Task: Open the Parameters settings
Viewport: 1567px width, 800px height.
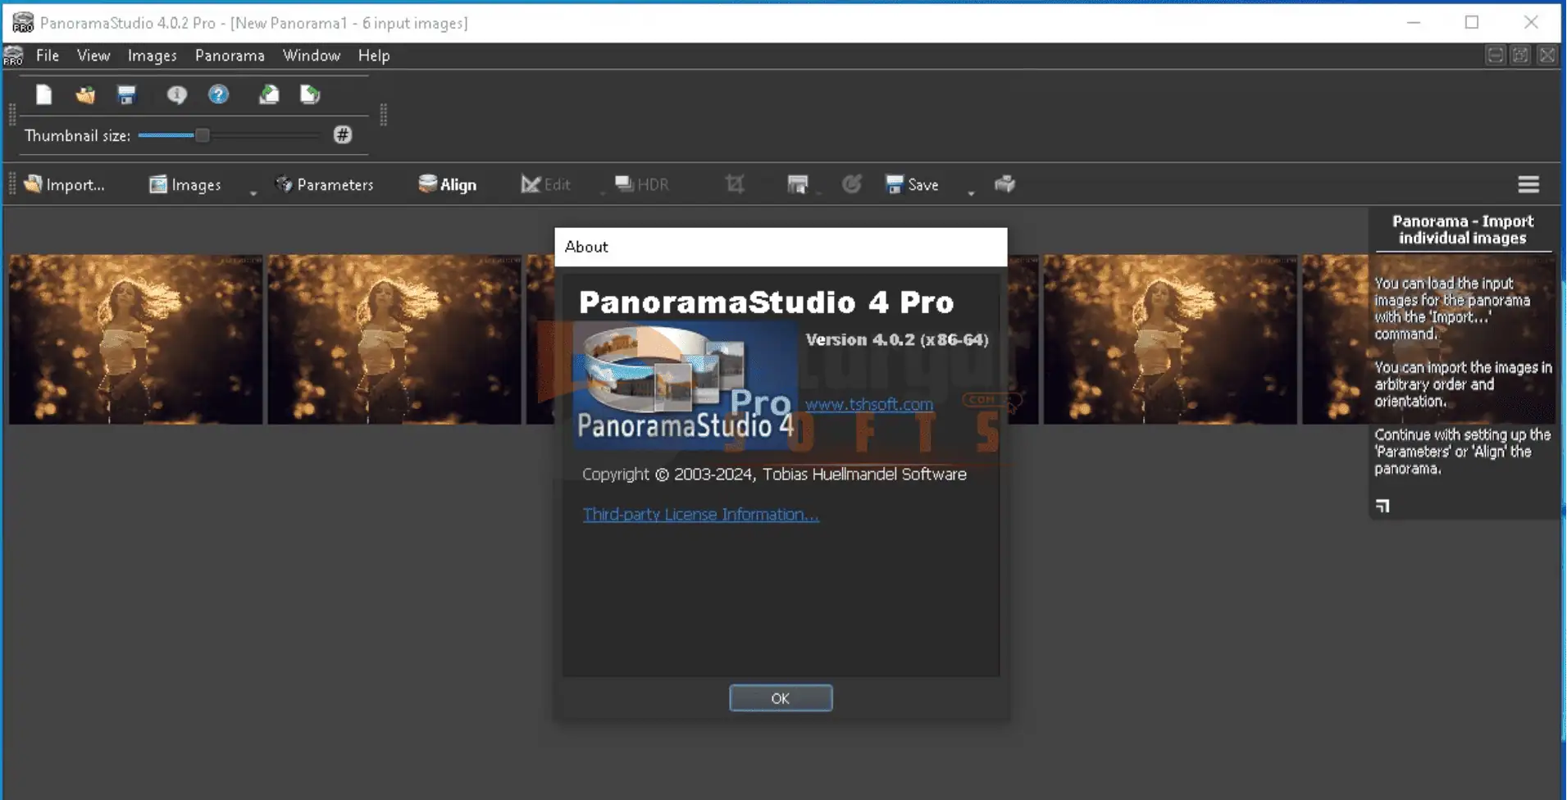Action: [325, 184]
